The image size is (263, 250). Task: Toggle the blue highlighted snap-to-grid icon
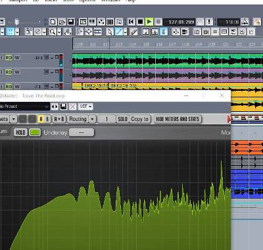[x=10, y=32]
